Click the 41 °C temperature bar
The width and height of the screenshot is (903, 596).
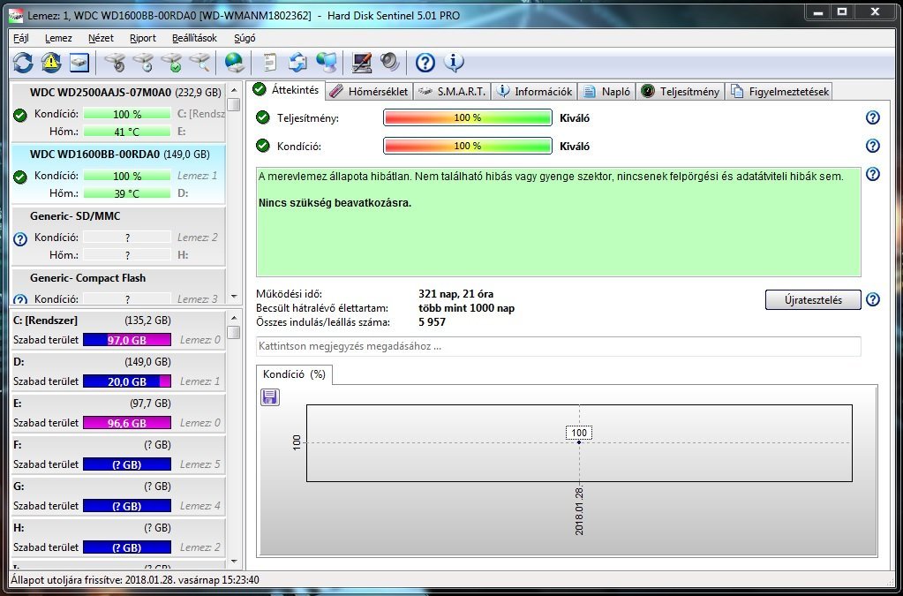(127, 132)
